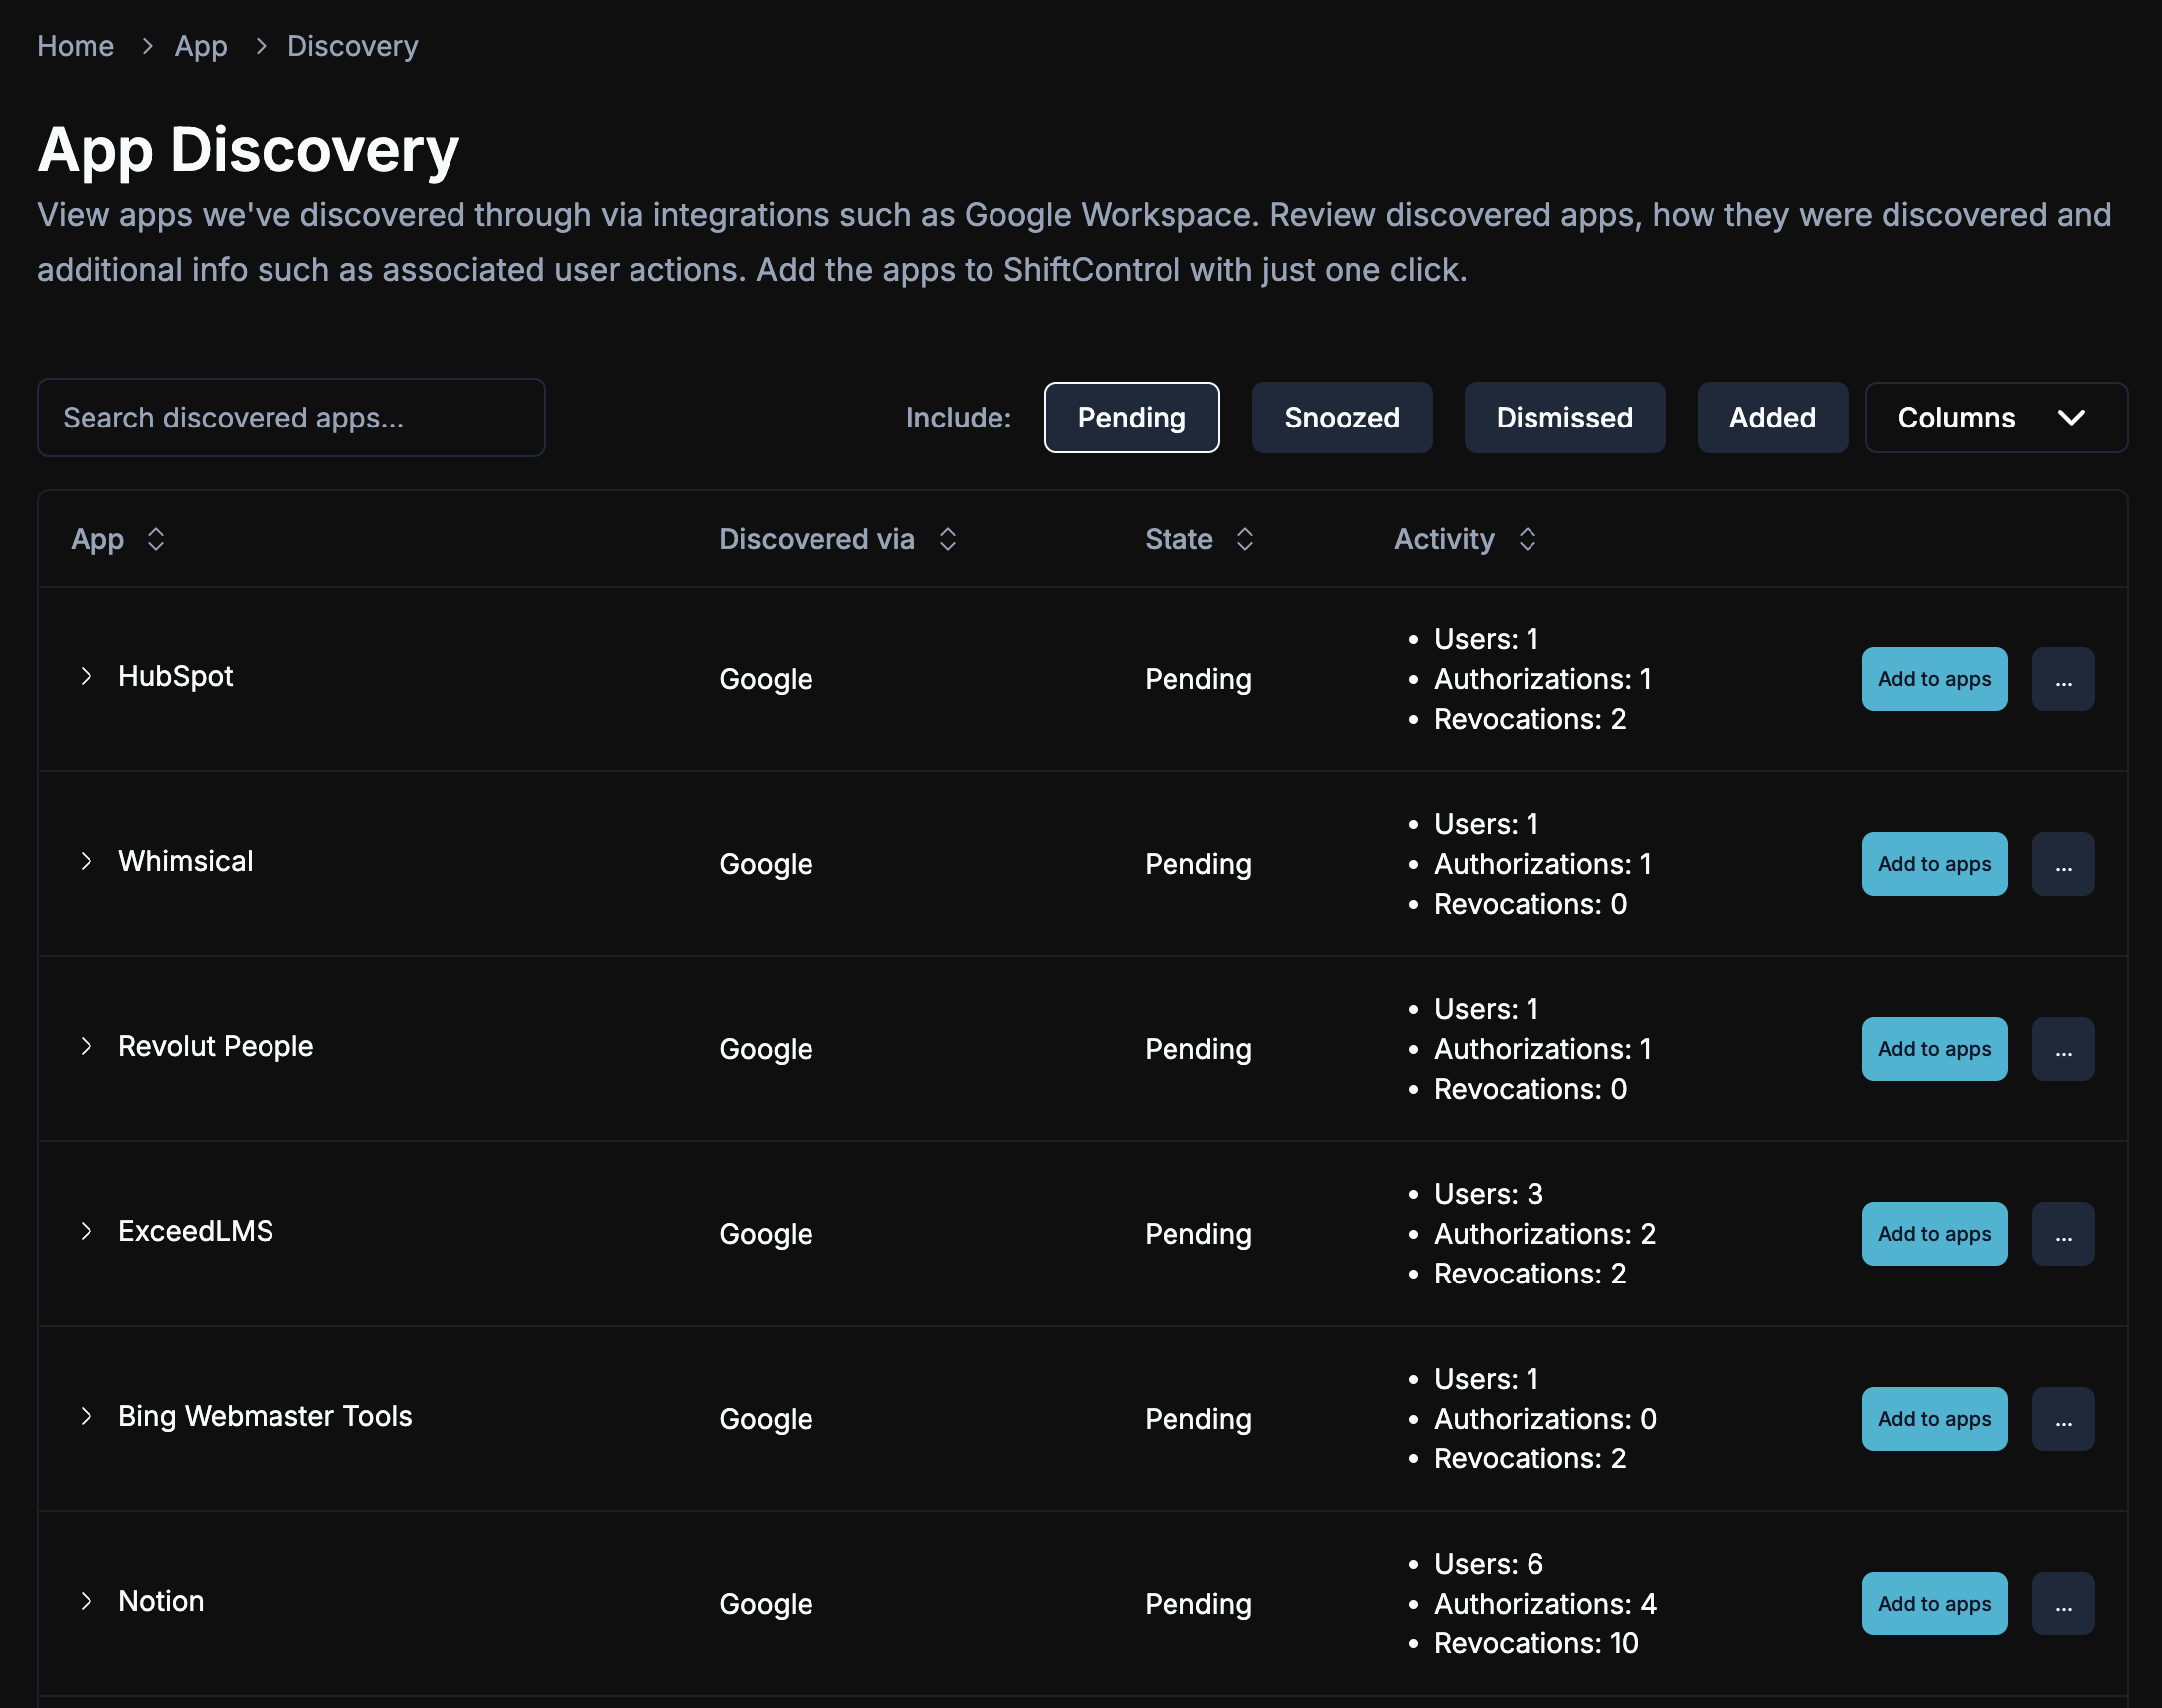Go to Home breadcrumb link
The image size is (2162, 1708).
(75, 46)
